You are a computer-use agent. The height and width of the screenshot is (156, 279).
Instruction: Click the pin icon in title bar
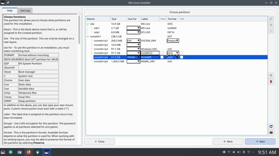[8, 3]
